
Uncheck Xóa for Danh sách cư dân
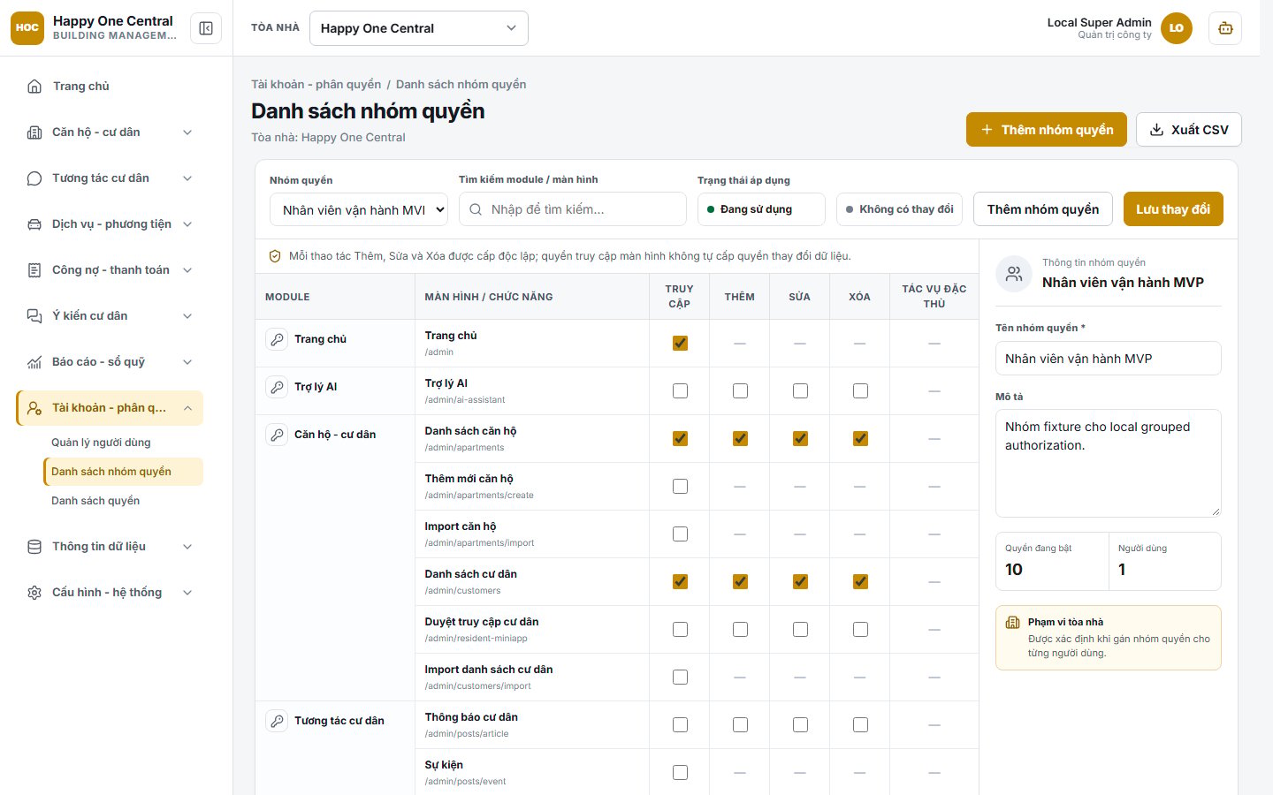click(860, 582)
